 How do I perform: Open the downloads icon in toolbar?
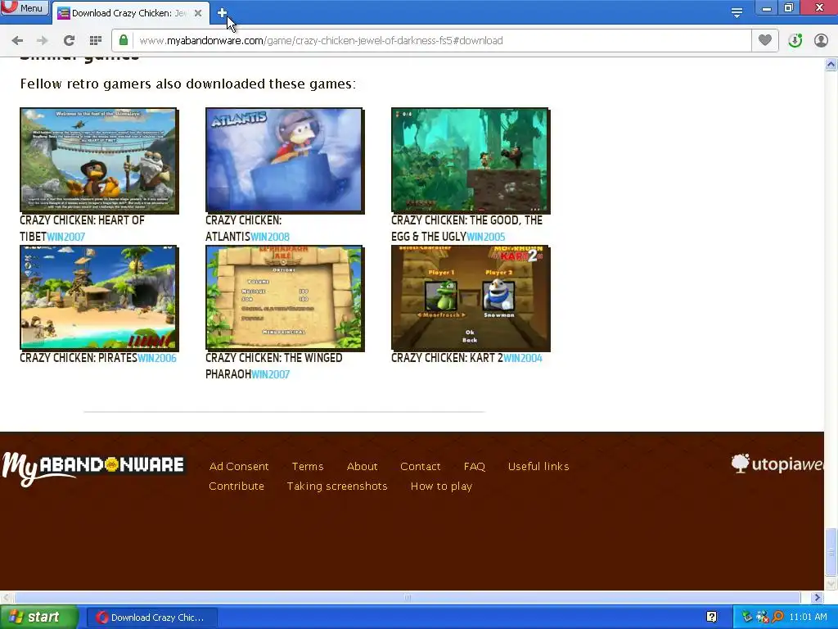(795, 41)
